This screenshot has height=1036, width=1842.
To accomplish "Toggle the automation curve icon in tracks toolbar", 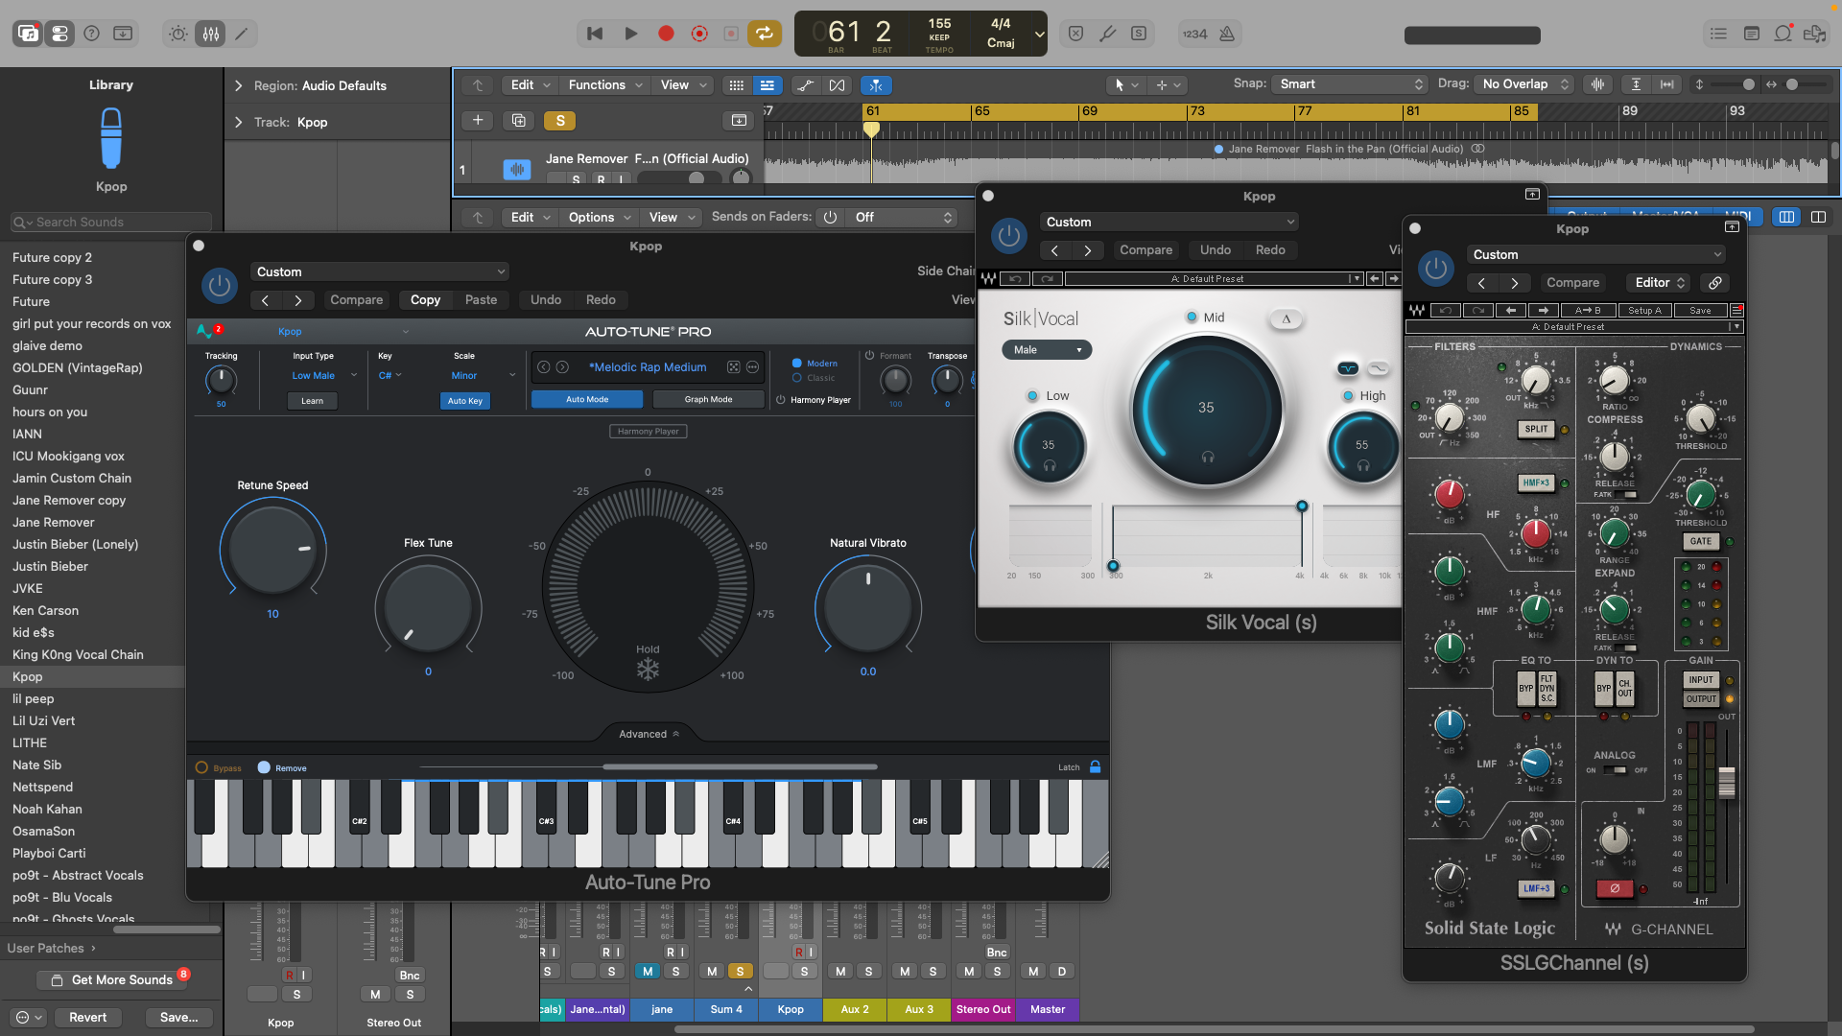I will click(x=805, y=84).
